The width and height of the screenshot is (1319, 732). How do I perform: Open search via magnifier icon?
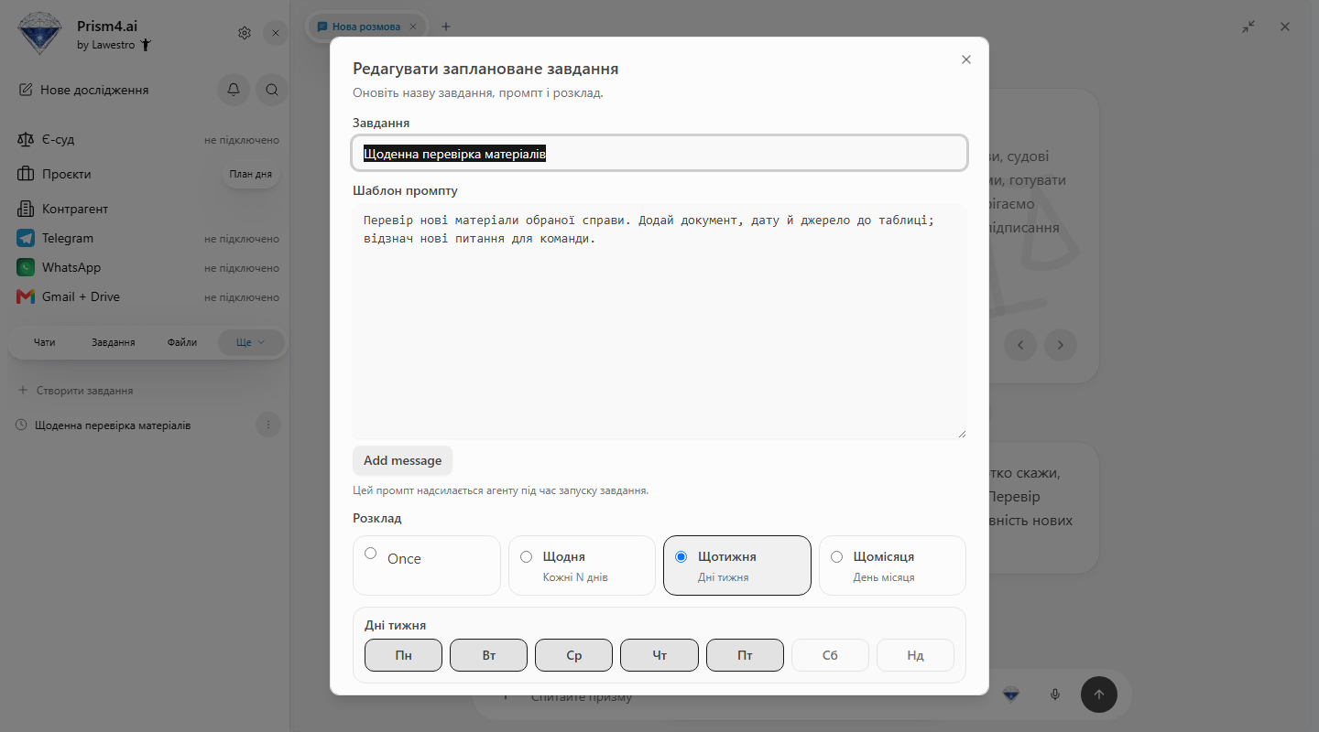coord(272,90)
